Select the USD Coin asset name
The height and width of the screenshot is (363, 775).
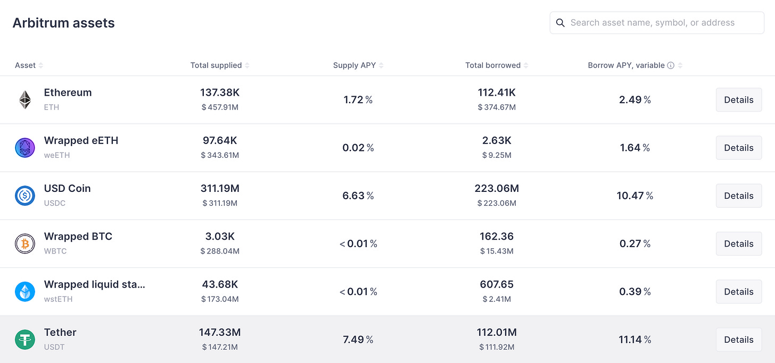click(67, 188)
